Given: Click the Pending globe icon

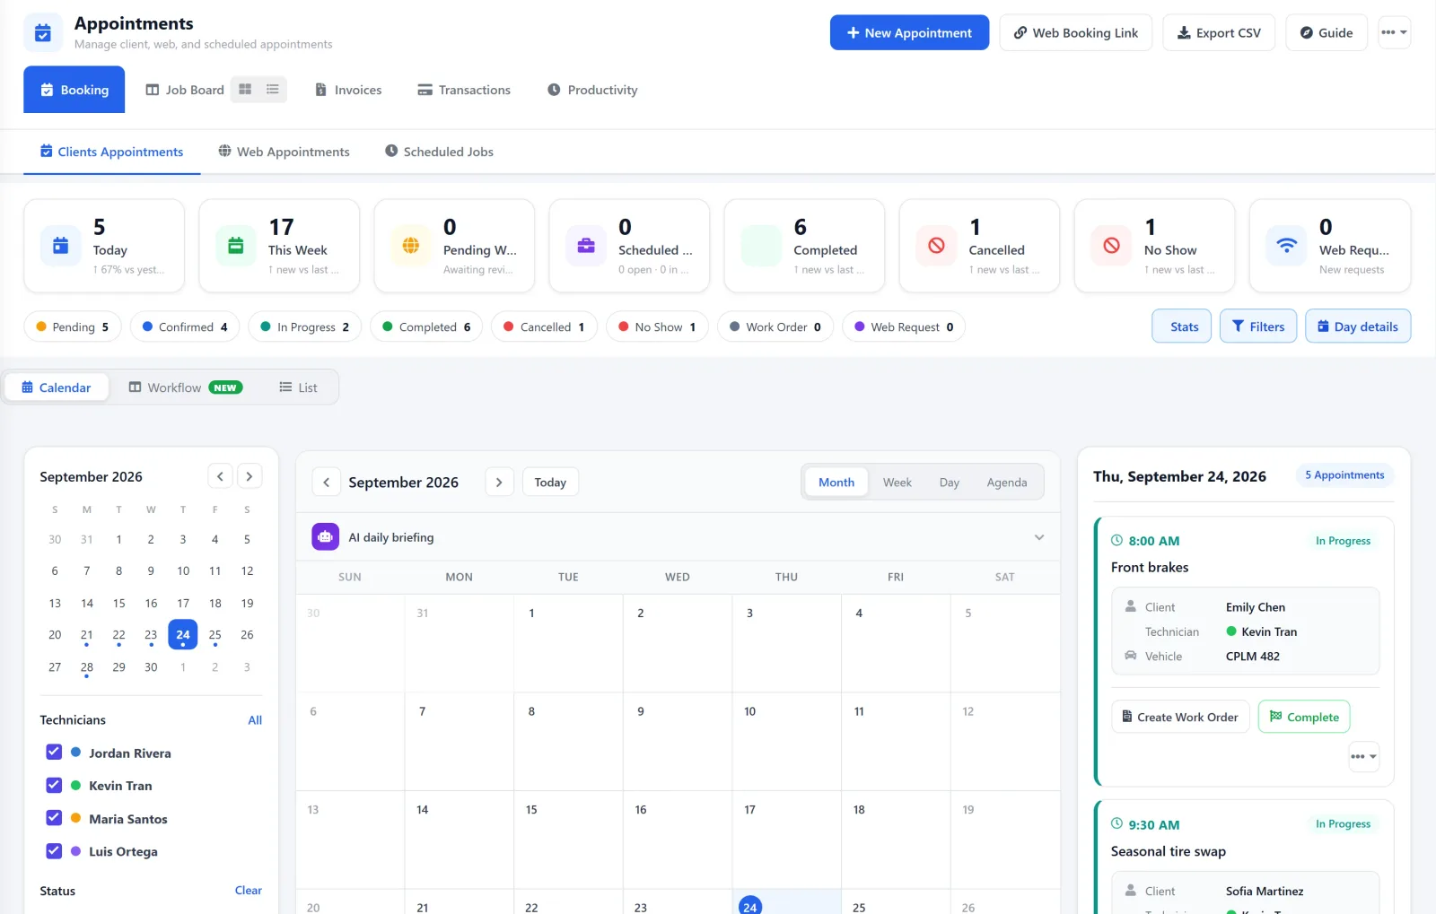Looking at the screenshot, I should tap(411, 246).
